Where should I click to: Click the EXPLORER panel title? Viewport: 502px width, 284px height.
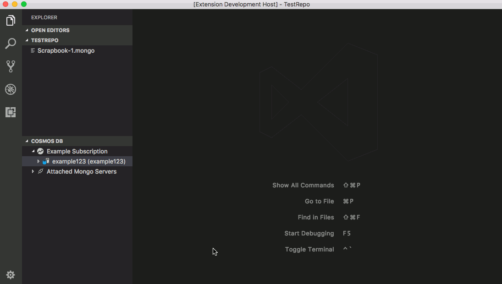point(44,17)
